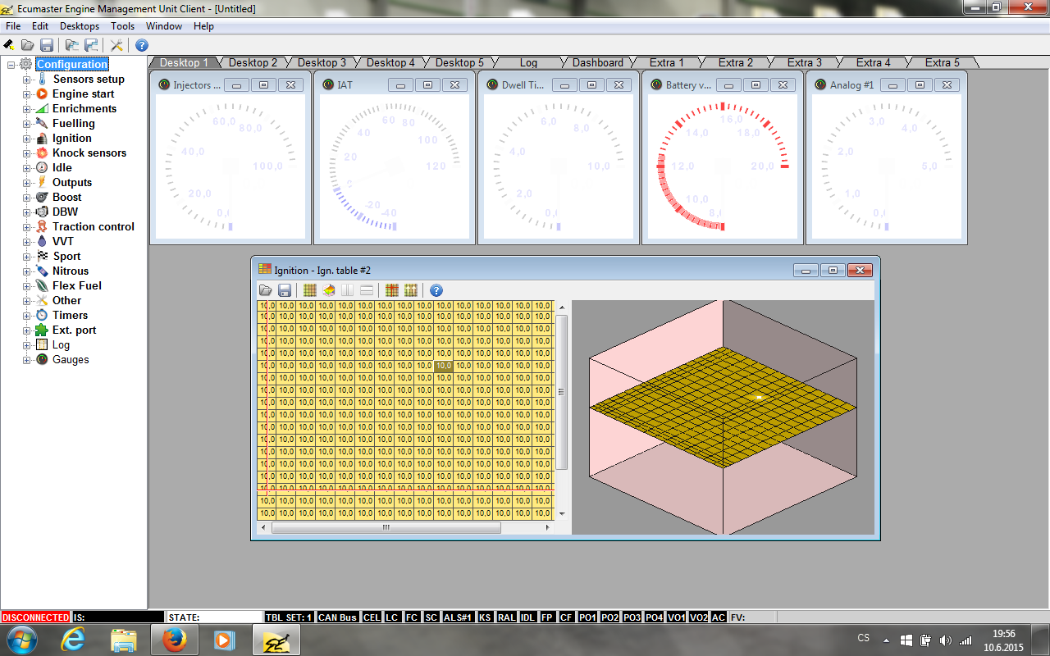Viewport: 1050px width, 656px height.
Task: Open Firefox from the Windows taskbar
Action: tap(174, 639)
